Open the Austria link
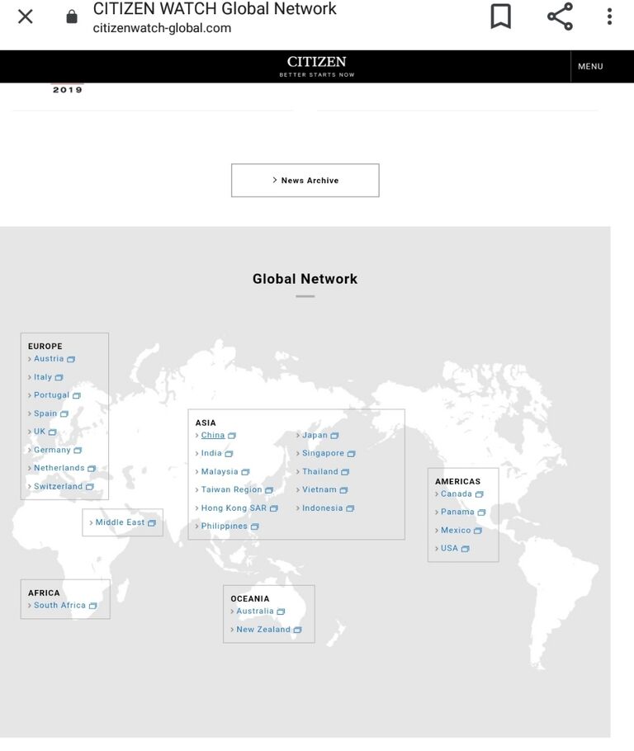Viewport: 634px width, 751px height. (x=49, y=359)
